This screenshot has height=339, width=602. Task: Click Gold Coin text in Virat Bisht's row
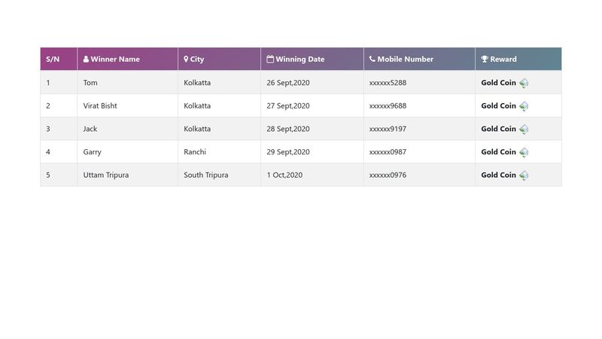click(x=498, y=105)
